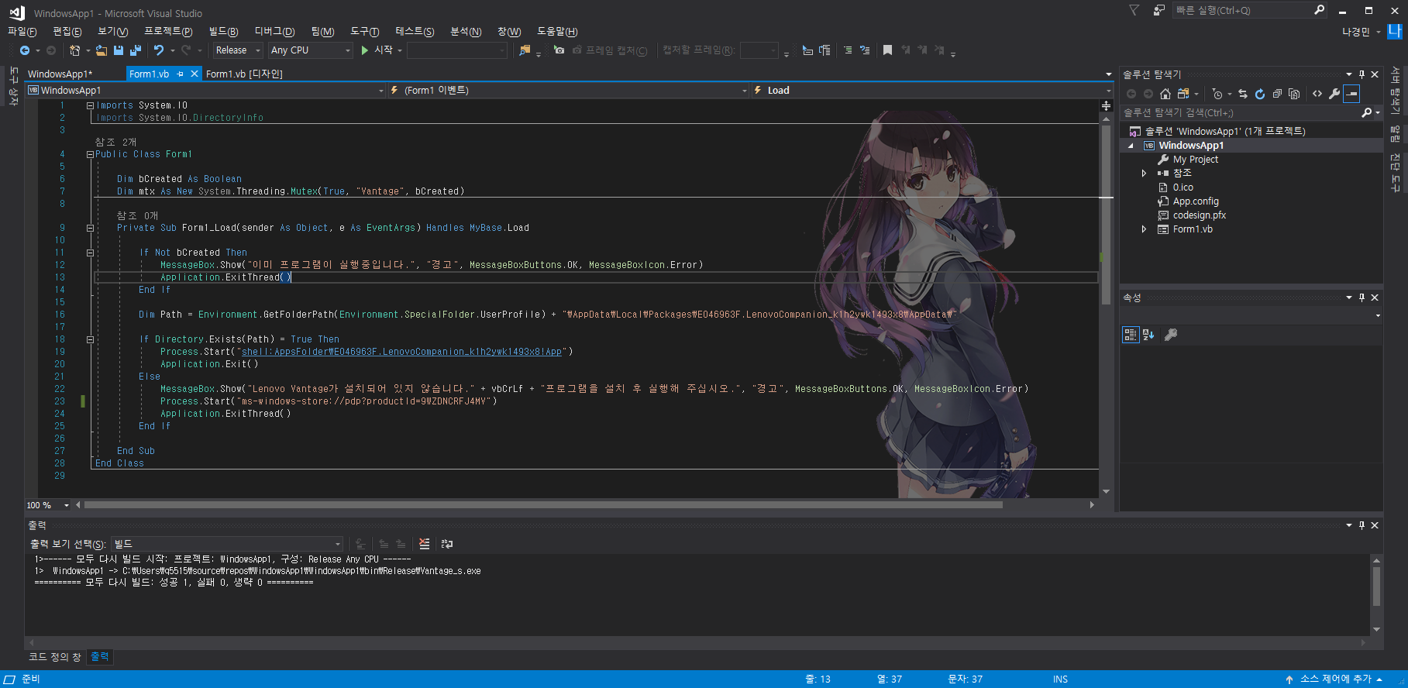This screenshot has width=1408, height=688.
Task: Click the navigate backward arrow icon
Action: 25,50
